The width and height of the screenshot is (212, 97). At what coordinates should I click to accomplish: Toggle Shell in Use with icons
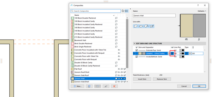pos(152,26)
